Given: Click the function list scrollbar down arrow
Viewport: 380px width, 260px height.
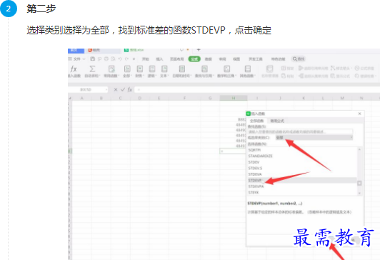Looking at the screenshot, I should pos(359,193).
